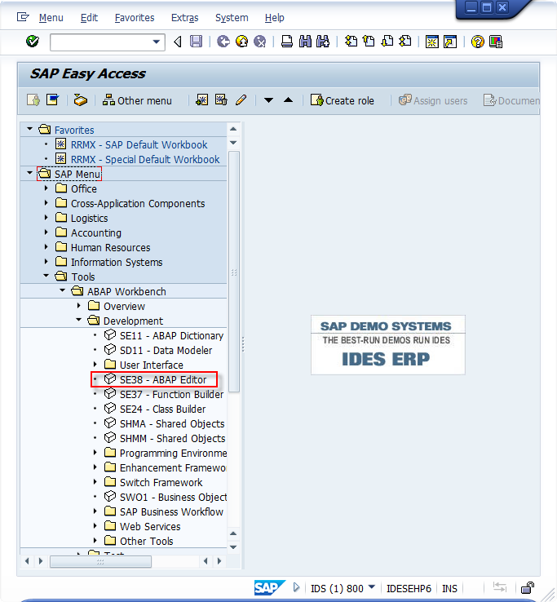557x602 pixels.
Task: Click the Customize Local Layout icon
Action: 496,42
